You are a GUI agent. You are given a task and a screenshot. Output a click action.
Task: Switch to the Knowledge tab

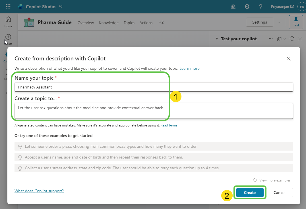click(109, 23)
